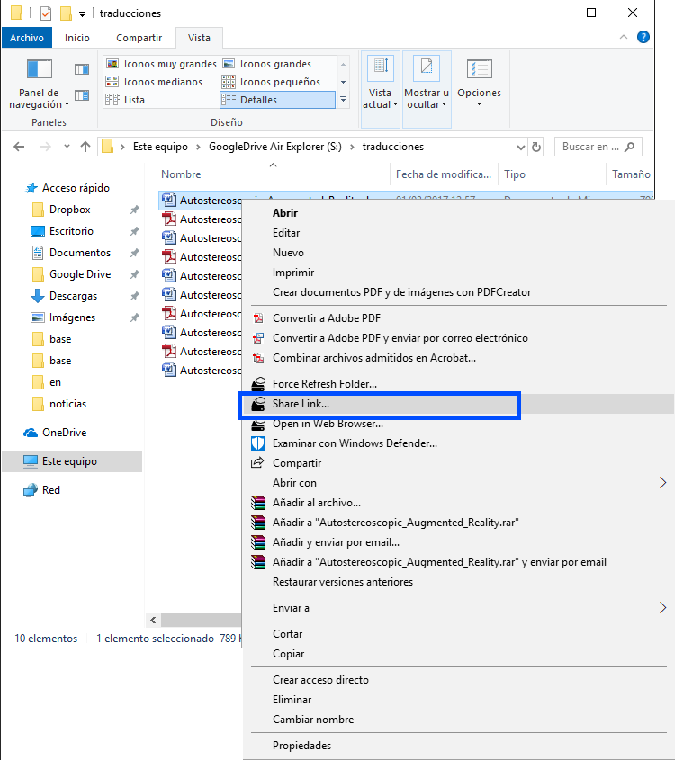Click the Convertir a Adobe PDF icon
The width and height of the screenshot is (675, 760).
click(x=259, y=318)
